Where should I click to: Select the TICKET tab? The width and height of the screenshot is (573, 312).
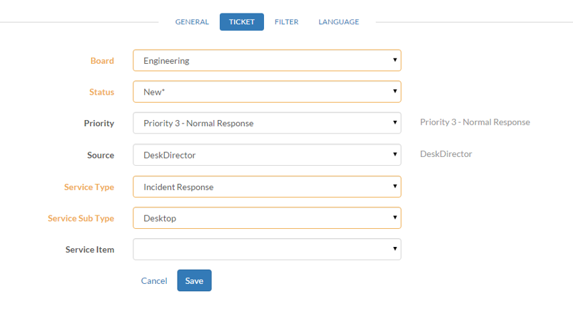241,22
